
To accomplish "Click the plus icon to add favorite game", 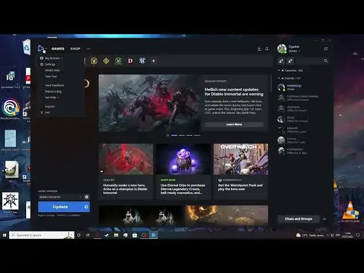I will (154, 61).
